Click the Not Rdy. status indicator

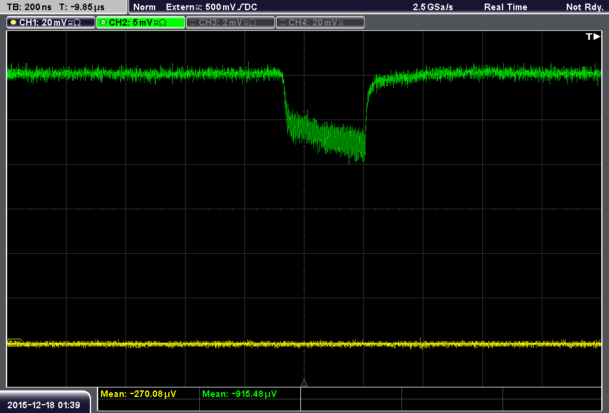[585, 7]
